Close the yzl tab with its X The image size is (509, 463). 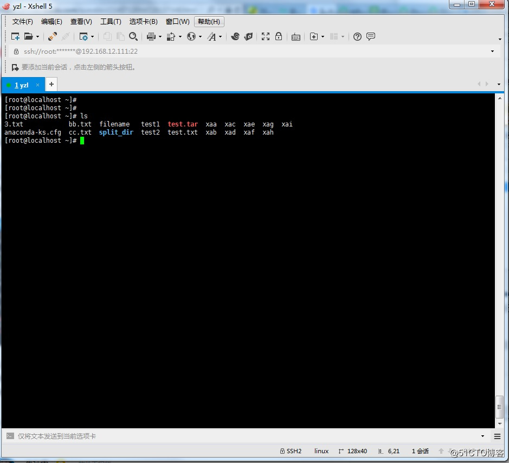[37, 85]
